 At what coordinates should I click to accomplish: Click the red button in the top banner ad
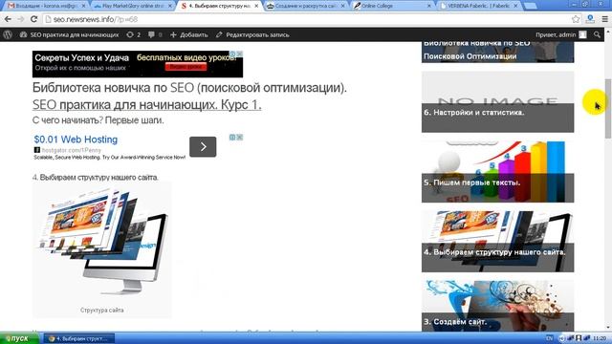pyautogui.click(x=186, y=67)
